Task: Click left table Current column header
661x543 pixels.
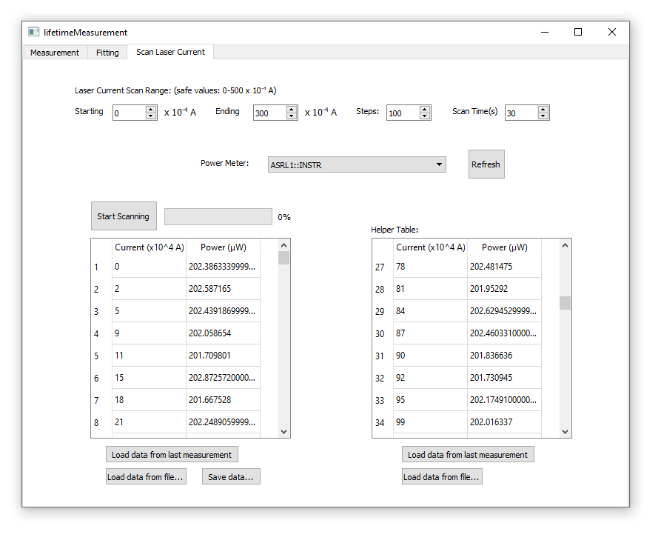Action: click(x=150, y=247)
